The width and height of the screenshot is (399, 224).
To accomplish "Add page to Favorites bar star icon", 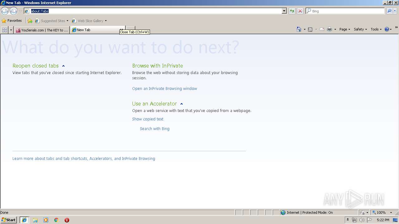I will (x=30, y=21).
